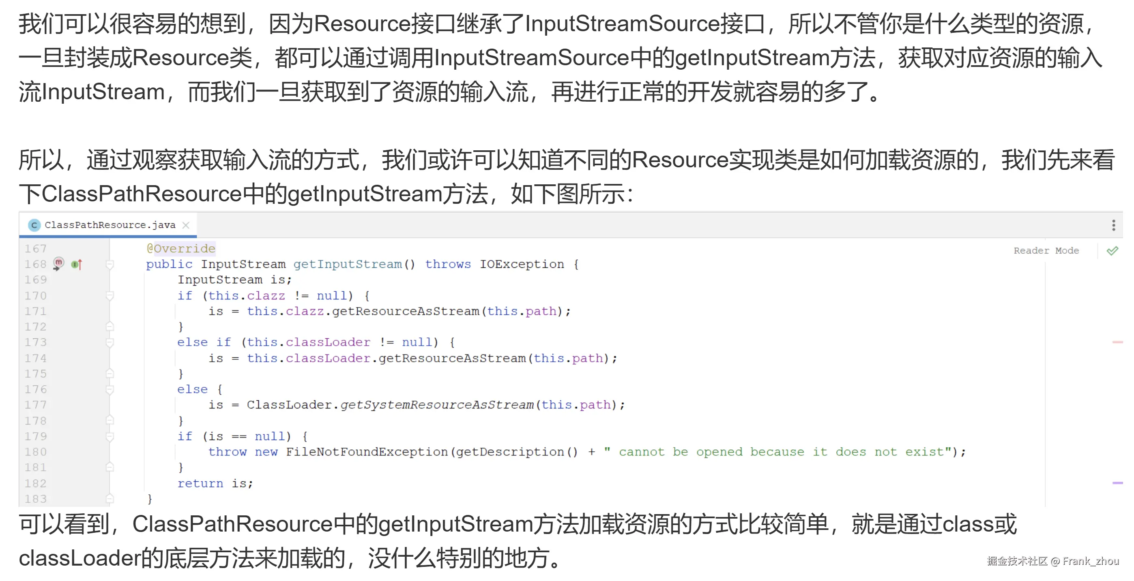Click the recursive method gutter icon on line 168
This screenshot has height=581, width=1134.
58,263
